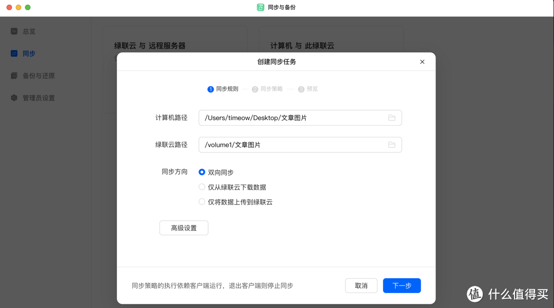554x308 pixels.
Task: Click the 同步与备份 app icon in title bar
Action: 260,7
